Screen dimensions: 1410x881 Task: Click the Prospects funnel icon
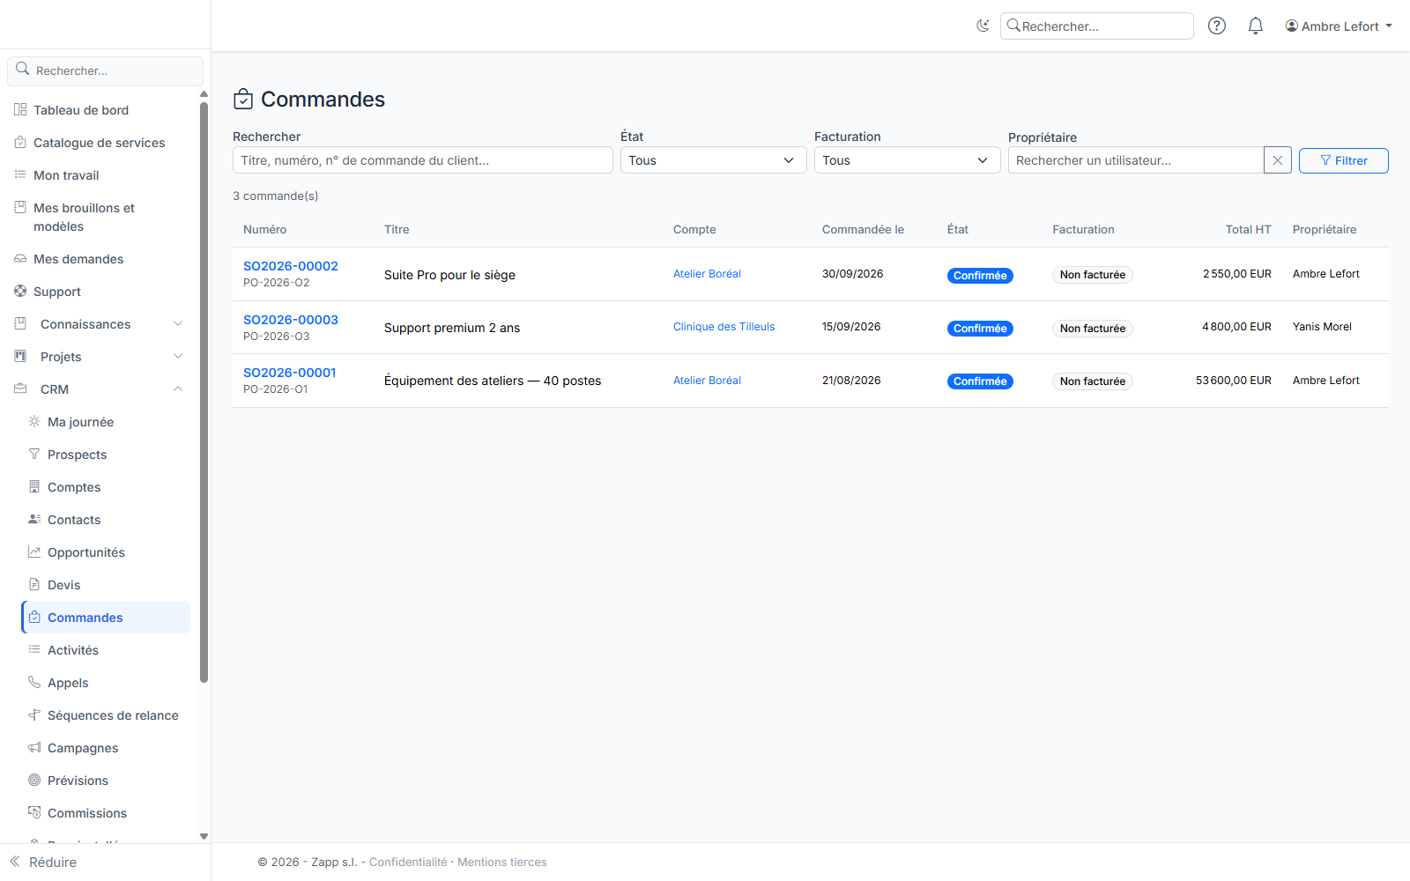coord(34,454)
